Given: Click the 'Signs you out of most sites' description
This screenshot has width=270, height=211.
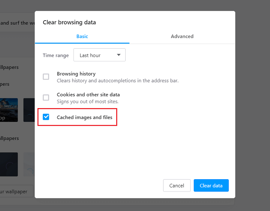Looking at the screenshot, I should tap(88, 101).
